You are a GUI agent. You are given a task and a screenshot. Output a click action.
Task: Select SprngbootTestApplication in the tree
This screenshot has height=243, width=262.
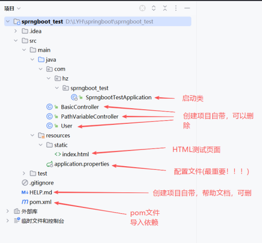118,97
